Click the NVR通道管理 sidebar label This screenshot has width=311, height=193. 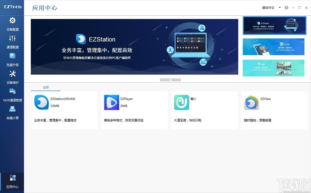(x=13, y=100)
